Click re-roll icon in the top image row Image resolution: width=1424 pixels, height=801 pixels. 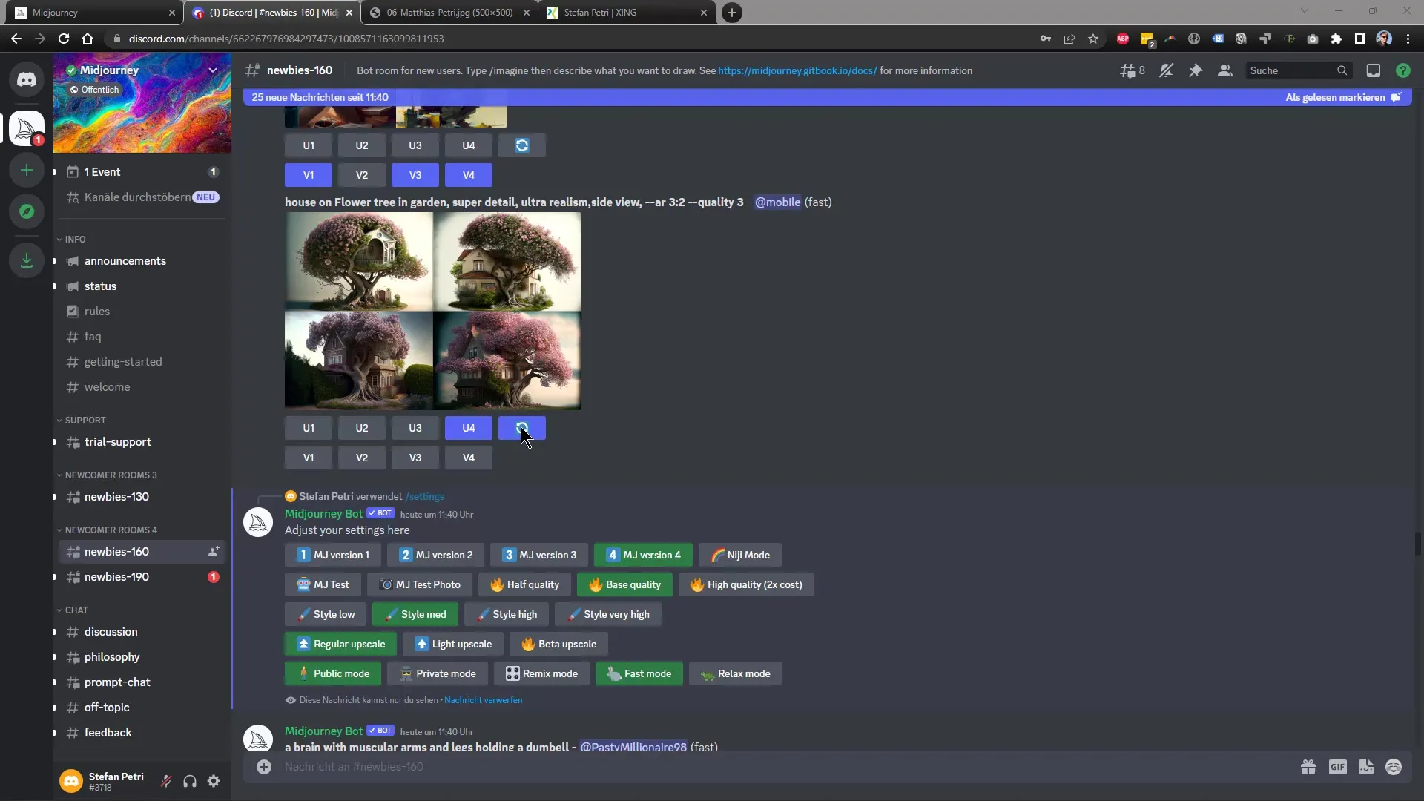click(x=522, y=145)
